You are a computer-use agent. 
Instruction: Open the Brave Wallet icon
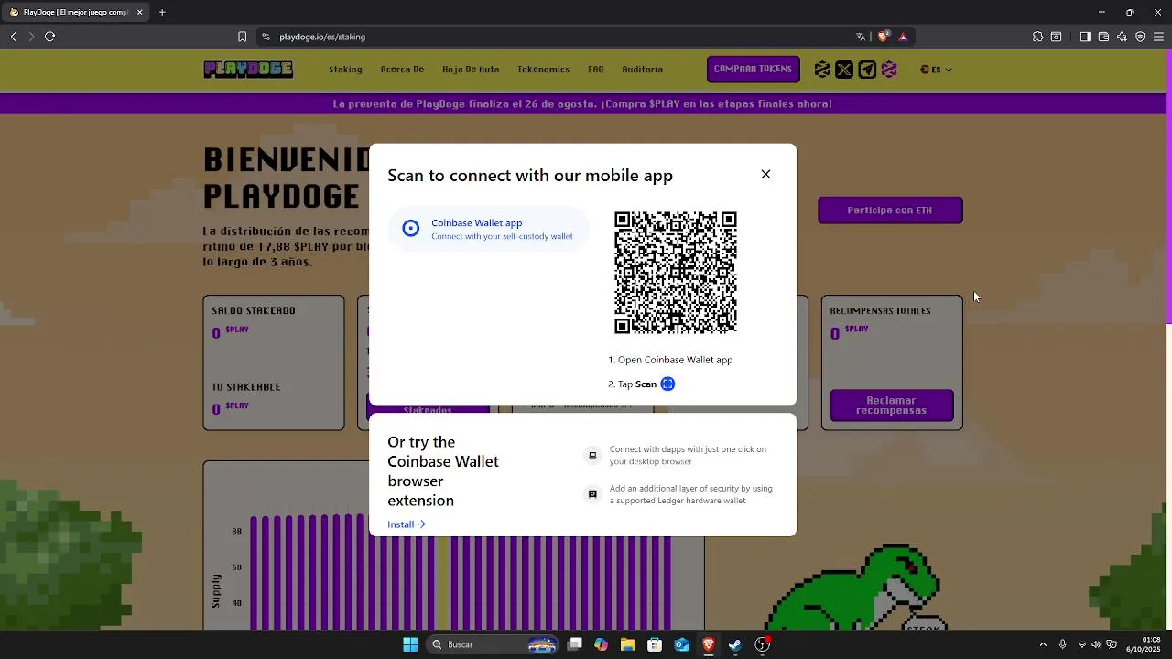point(1103,37)
